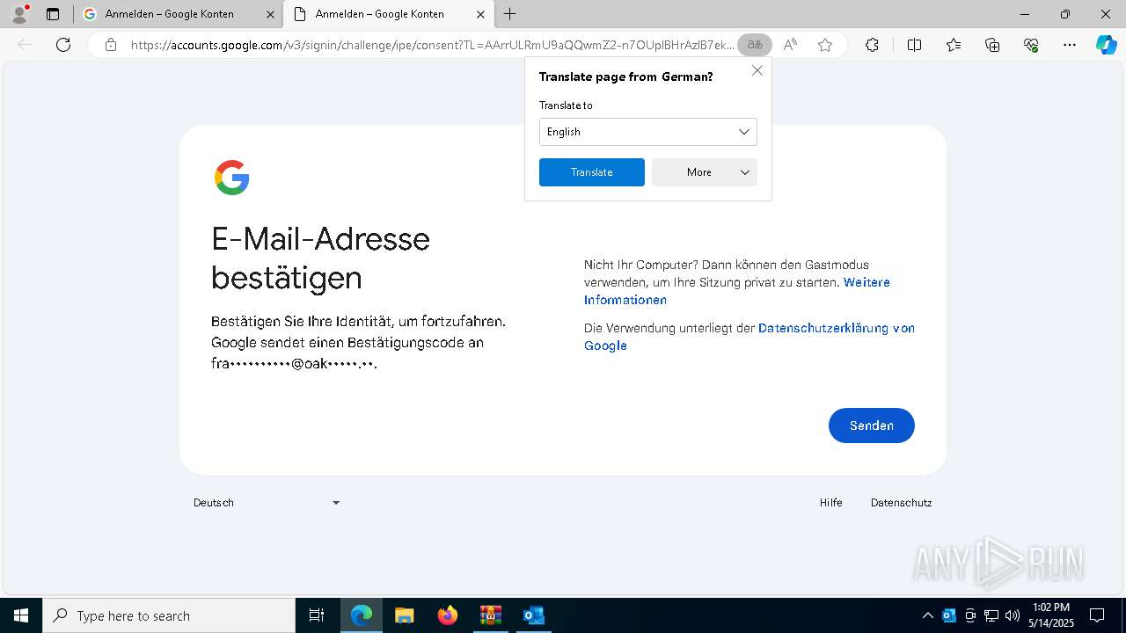Open the Favorites list
The width and height of the screenshot is (1126, 633).
[954, 45]
